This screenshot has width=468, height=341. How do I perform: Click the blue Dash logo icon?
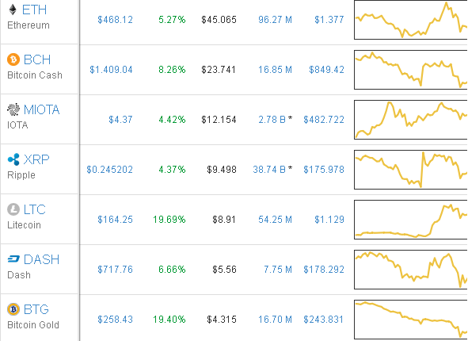coord(13,259)
